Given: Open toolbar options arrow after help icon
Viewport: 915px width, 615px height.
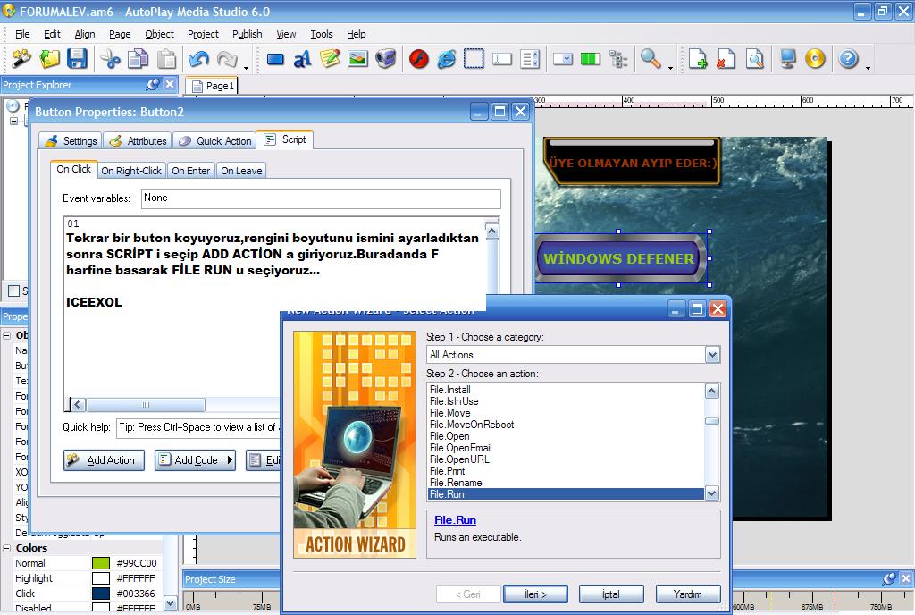Looking at the screenshot, I should (x=868, y=68).
